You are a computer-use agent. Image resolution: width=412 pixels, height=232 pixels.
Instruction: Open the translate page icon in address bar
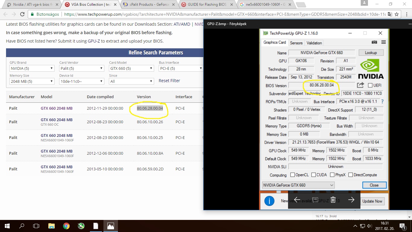[390, 14]
